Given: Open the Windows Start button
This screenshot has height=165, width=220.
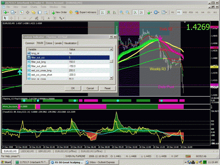Looking at the screenshot, I should pyautogui.click(x=6, y=162).
